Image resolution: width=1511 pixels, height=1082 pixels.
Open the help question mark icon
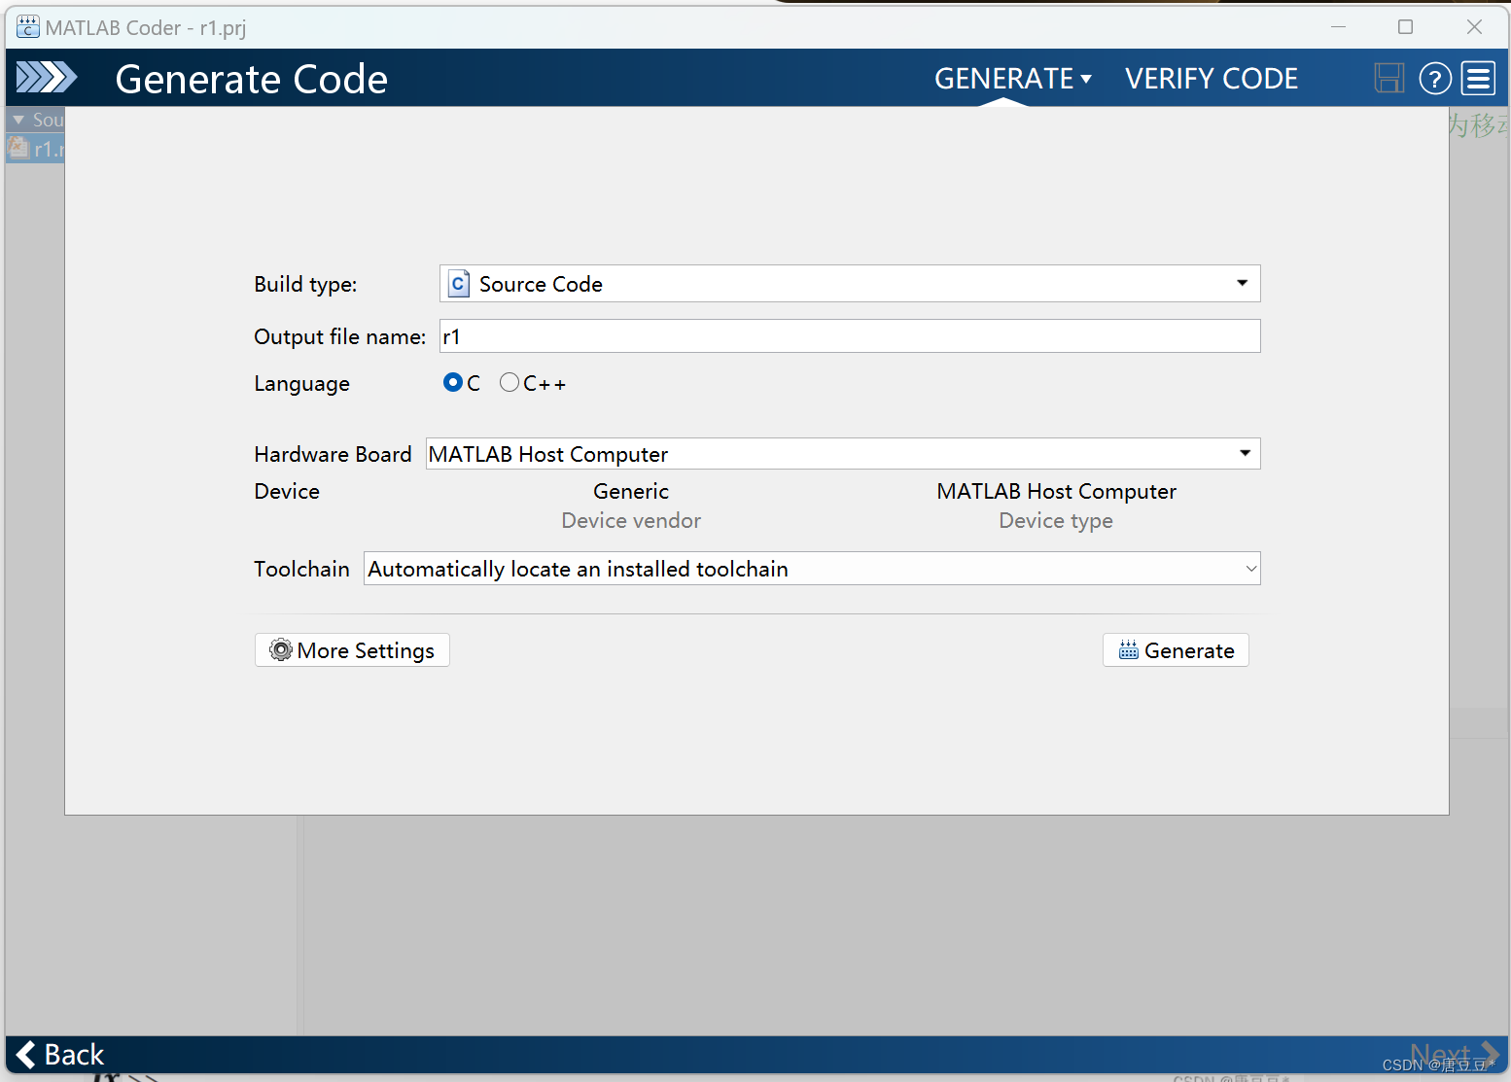[1435, 78]
